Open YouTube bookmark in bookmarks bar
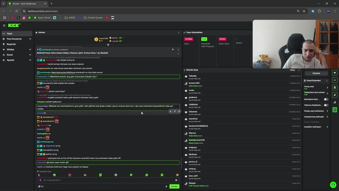This screenshot has width=339, height=191. 12,18
